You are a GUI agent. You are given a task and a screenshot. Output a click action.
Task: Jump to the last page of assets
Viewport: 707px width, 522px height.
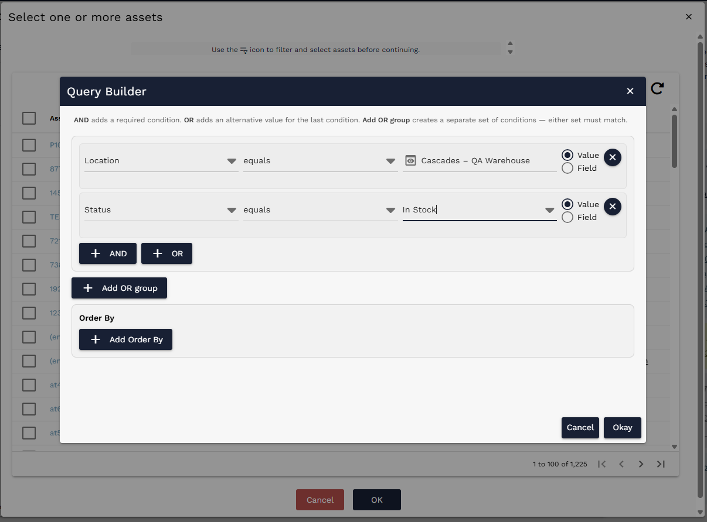[x=661, y=464]
